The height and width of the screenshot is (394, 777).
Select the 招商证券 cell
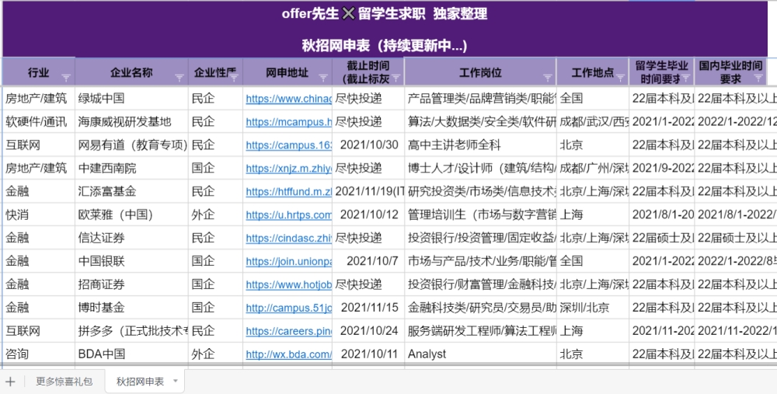click(131, 284)
